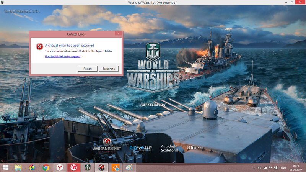Click the 'Critical Error' dialog title

click(76, 34)
